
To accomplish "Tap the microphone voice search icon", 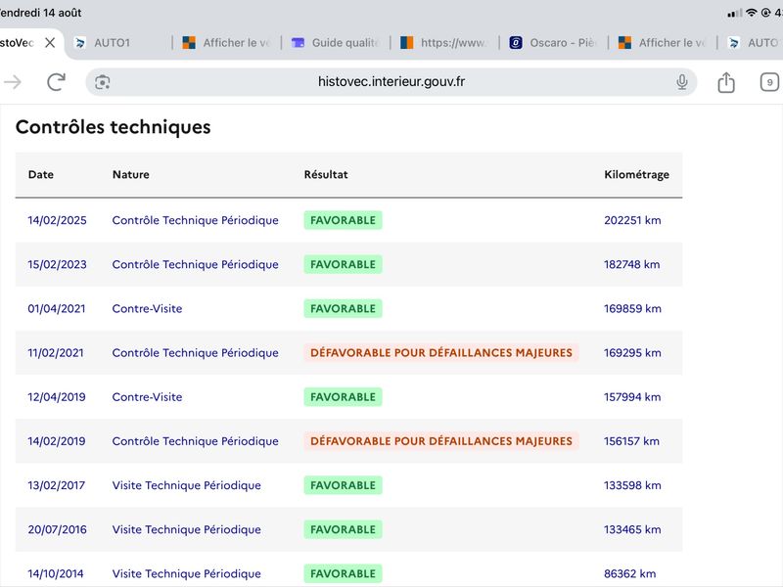I will pyautogui.click(x=681, y=82).
